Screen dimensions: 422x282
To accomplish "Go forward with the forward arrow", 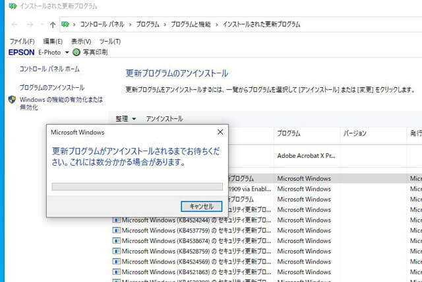I will [x=30, y=25].
